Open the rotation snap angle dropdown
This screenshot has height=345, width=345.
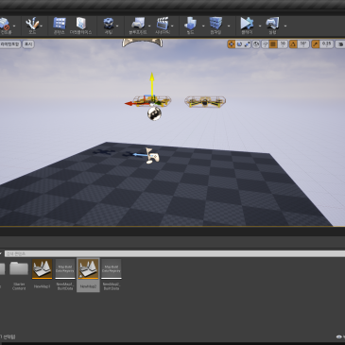tap(303, 44)
